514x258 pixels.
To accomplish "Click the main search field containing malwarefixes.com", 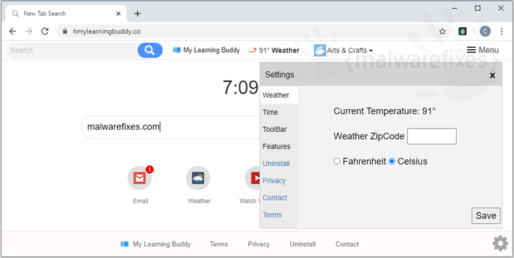I will coord(171,127).
